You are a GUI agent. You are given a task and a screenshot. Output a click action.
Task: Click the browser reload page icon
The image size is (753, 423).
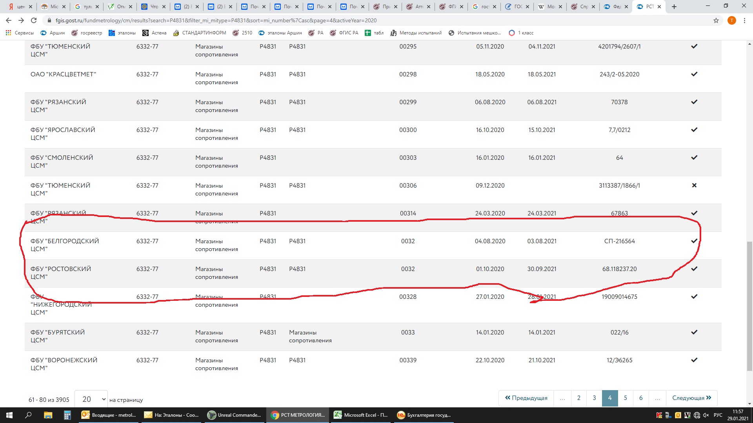pyautogui.click(x=34, y=20)
